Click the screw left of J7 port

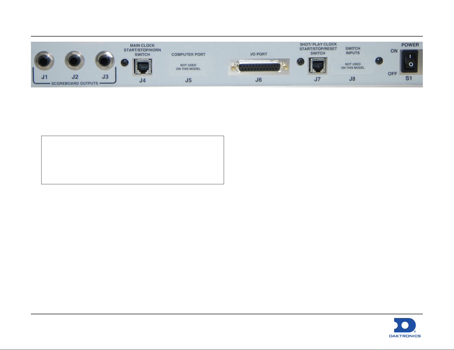click(x=300, y=61)
